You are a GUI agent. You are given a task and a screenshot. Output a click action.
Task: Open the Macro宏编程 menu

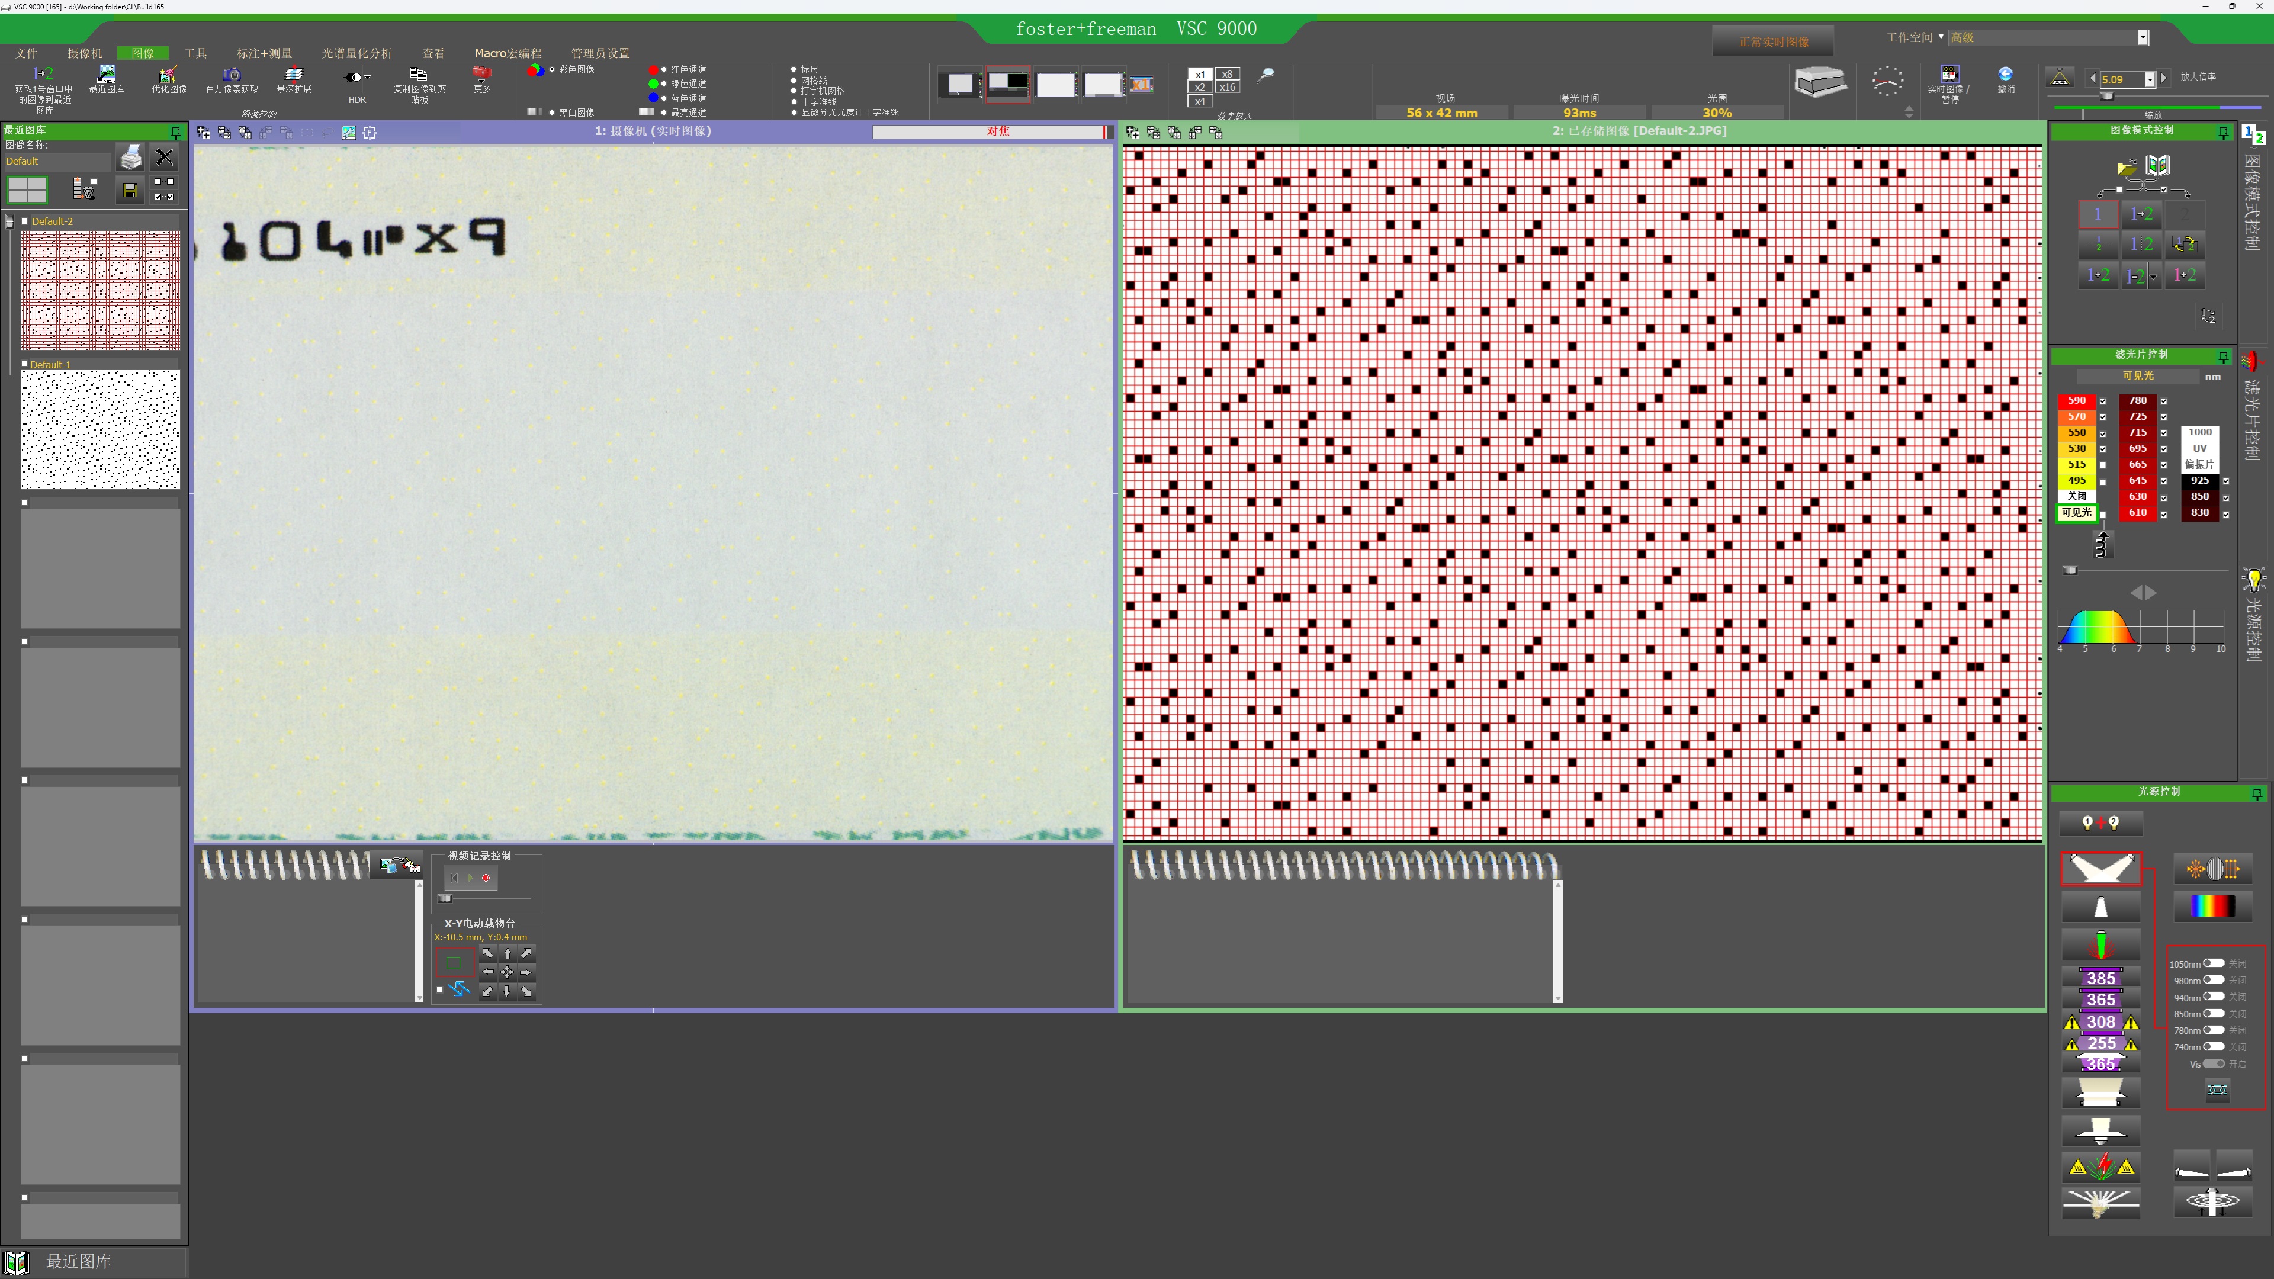point(508,53)
